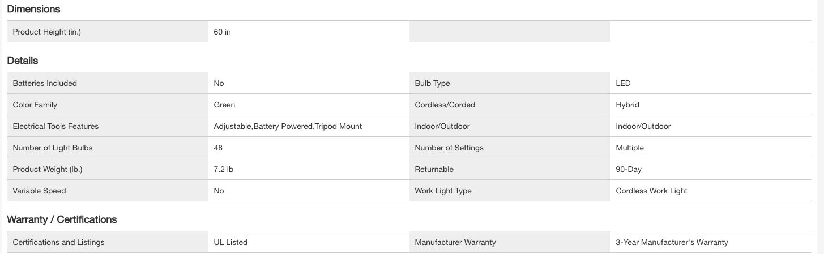Select the 7.2 lb weight value
This screenshot has height=254, width=824.
[x=224, y=169]
